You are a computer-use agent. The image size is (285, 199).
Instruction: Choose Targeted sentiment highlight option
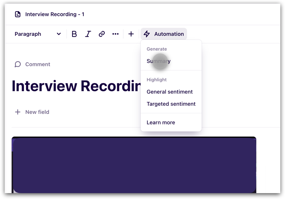(171, 104)
